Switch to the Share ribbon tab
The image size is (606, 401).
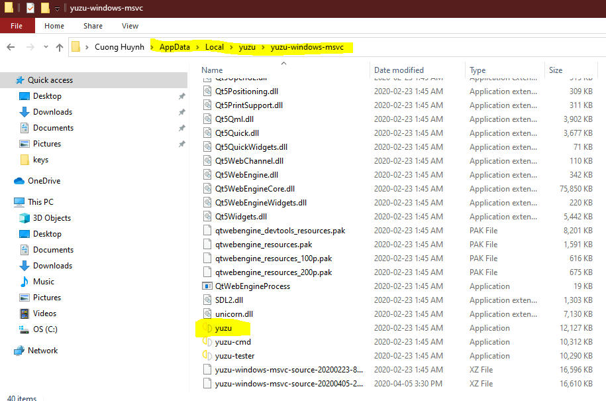pos(93,26)
